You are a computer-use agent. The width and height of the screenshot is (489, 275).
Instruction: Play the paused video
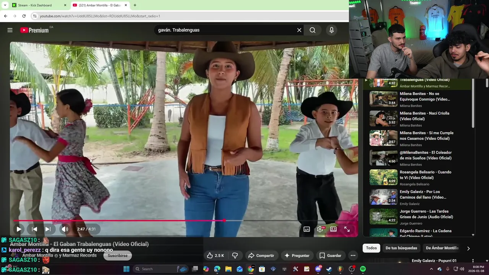[19, 229]
